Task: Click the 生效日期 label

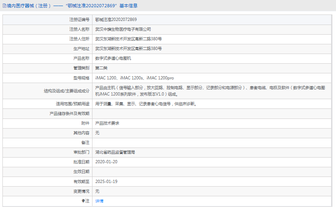Action: pyautogui.click(x=81, y=172)
